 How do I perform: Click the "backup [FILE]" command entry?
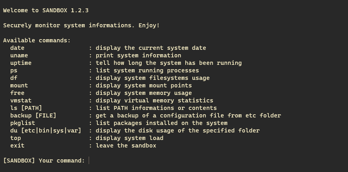tap(33, 116)
